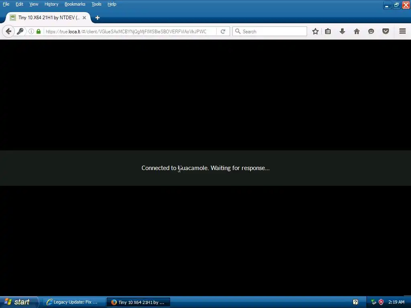Open a new tab with plus button
Image resolution: width=411 pixels, height=308 pixels.
[98, 18]
